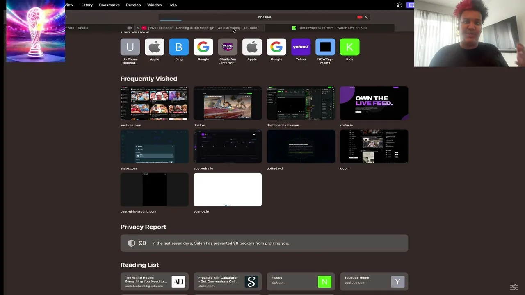This screenshot has width=525, height=295.
Task: Close the tab using its small x
Action: 138,28
